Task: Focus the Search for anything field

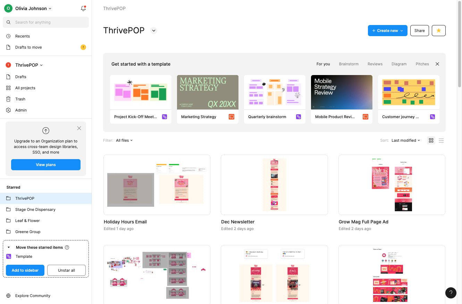Action: tap(46, 22)
